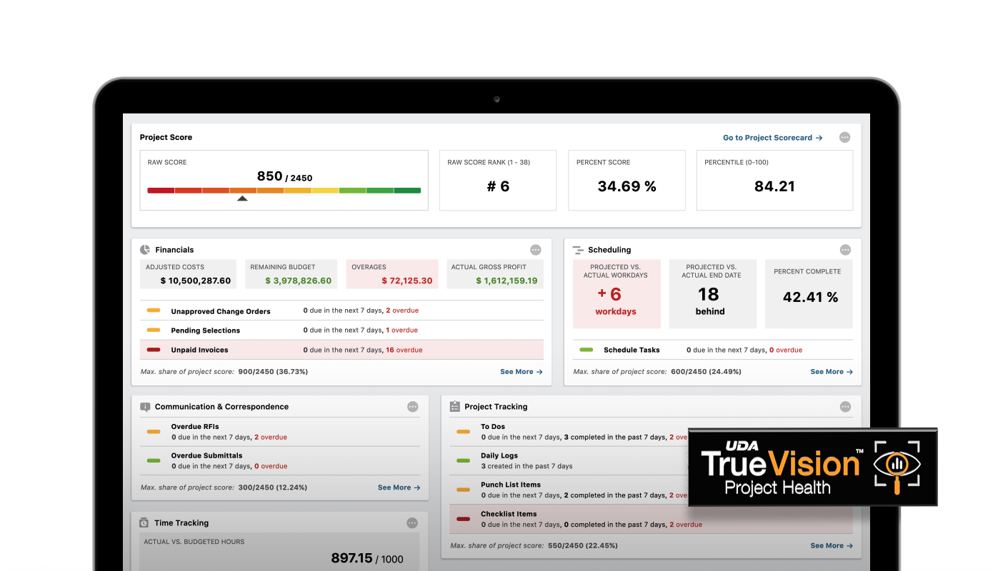
Task: Click the Time Tracking stopwatch icon
Action: pos(144,523)
